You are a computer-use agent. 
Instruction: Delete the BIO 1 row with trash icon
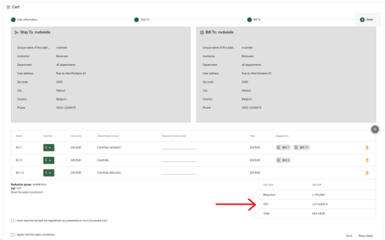367,148
